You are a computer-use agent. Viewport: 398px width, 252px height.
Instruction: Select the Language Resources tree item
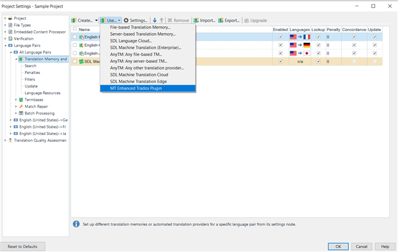click(x=42, y=93)
